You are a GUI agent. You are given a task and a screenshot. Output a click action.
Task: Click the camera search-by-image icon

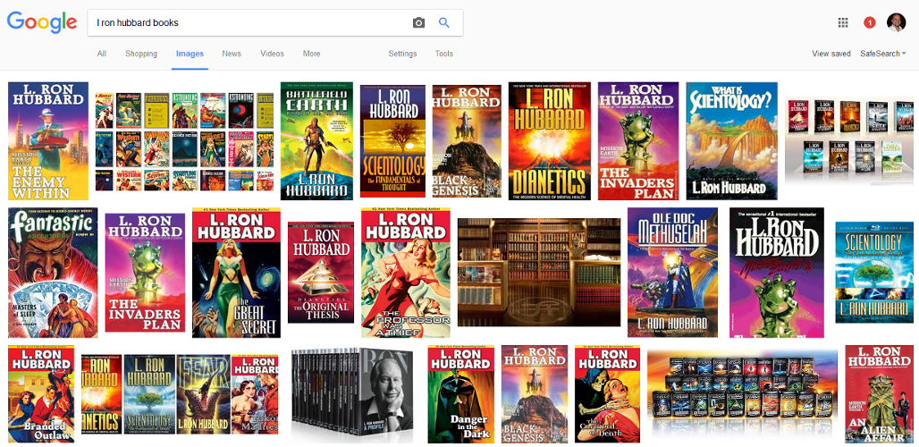point(418,22)
